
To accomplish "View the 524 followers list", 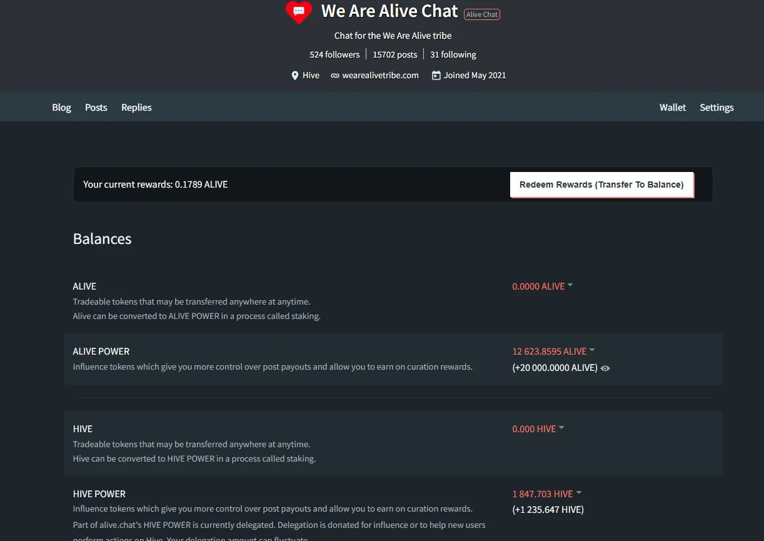I will click(x=334, y=55).
